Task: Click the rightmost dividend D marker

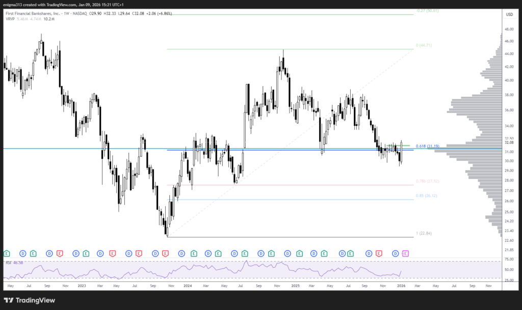Action: (395, 253)
